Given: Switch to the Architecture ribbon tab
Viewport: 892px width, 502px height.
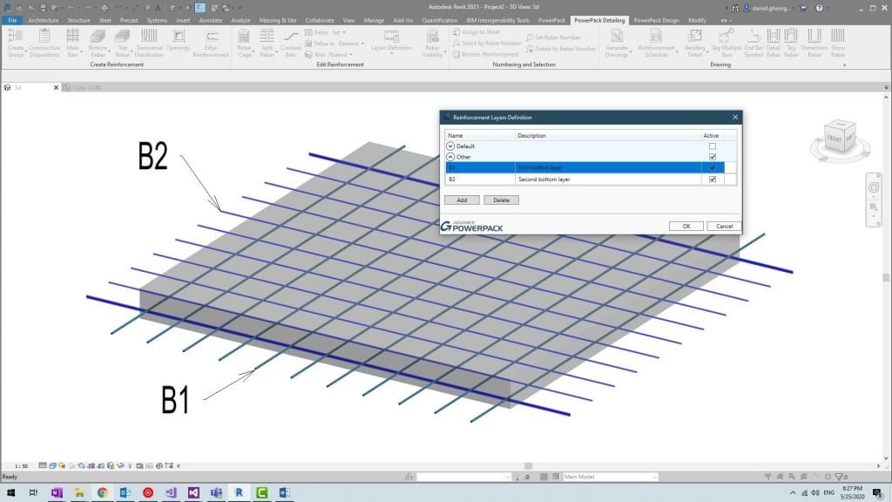Looking at the screenshot, I should tap(44, 20).
